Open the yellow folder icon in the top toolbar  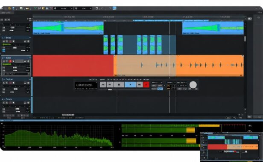[x=9, y=8]
